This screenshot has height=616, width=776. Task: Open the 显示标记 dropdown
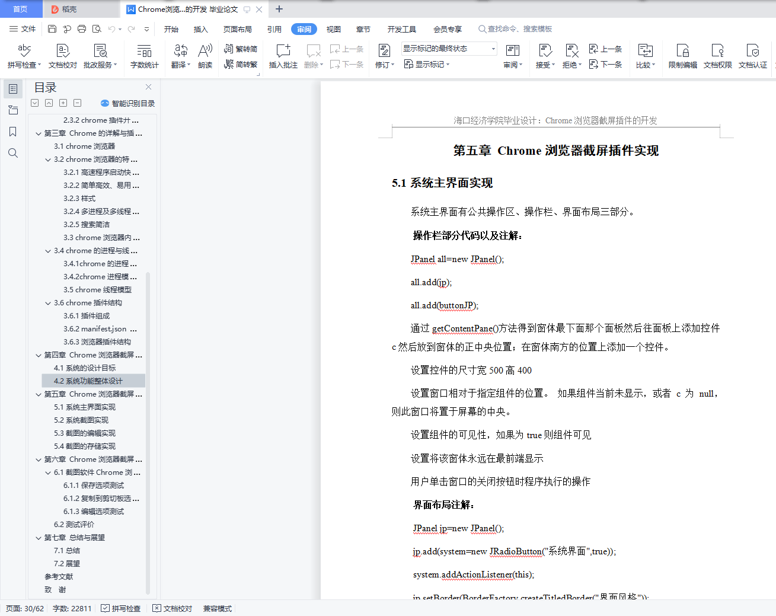(x=427, y=64)
